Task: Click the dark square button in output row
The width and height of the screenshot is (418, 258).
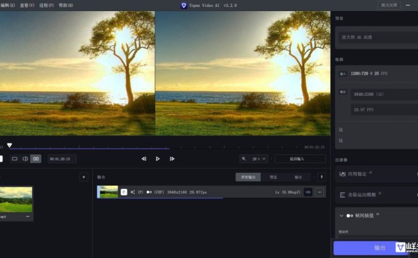Action: tap(308, 192)
